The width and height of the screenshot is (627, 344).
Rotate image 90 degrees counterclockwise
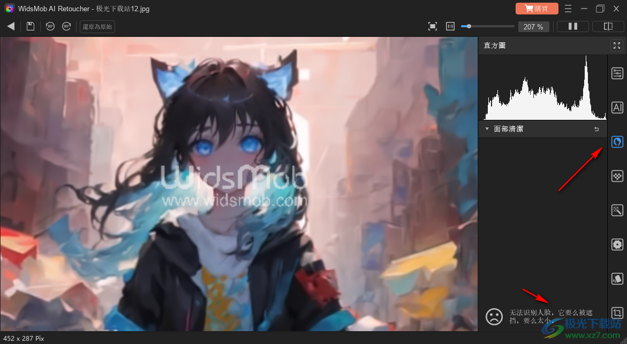50,26
